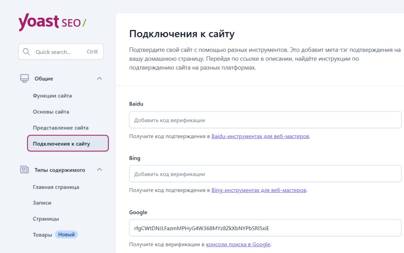Click the monitor icon next to Общие
The image size is (404, 253).
24,78
